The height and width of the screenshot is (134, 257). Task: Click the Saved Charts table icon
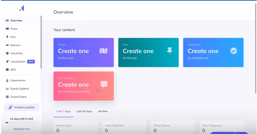[x=7, y=97]
